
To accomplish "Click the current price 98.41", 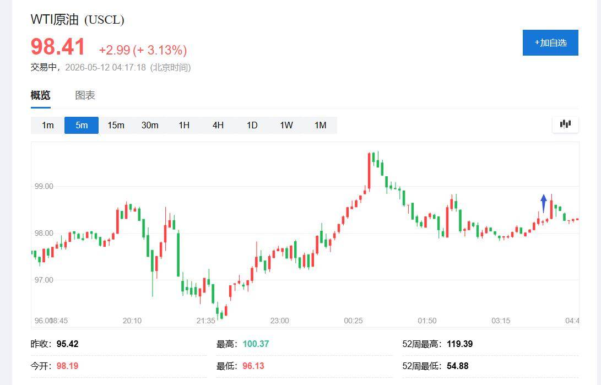I will point(58,47).
